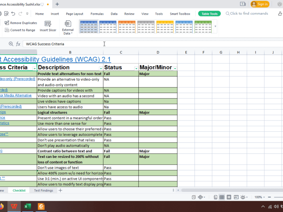Click the Print Preview icon

(x=6, y=14)
